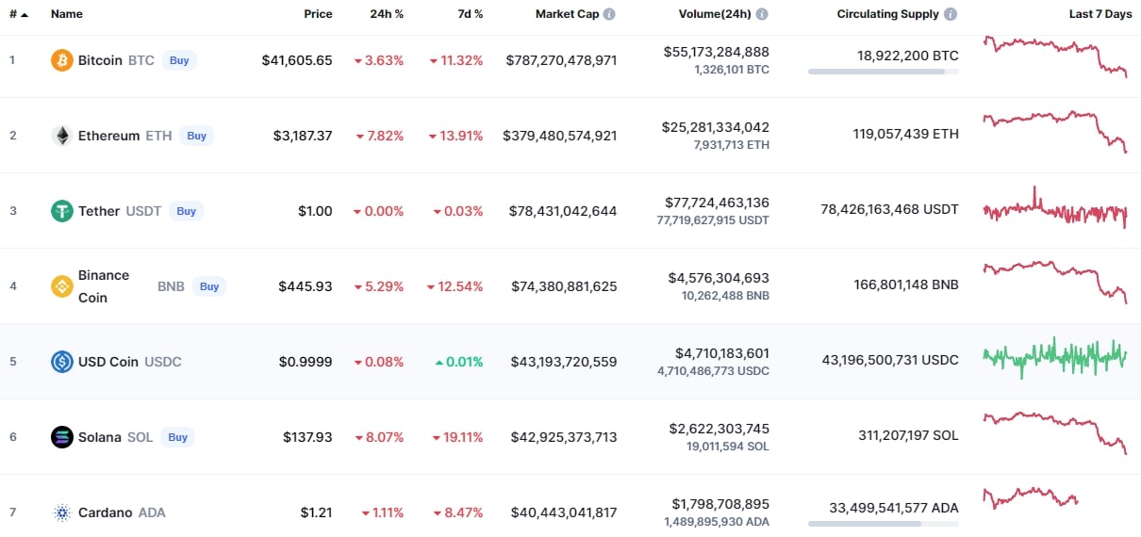Click Solana price $137.93

click(307, 437)
